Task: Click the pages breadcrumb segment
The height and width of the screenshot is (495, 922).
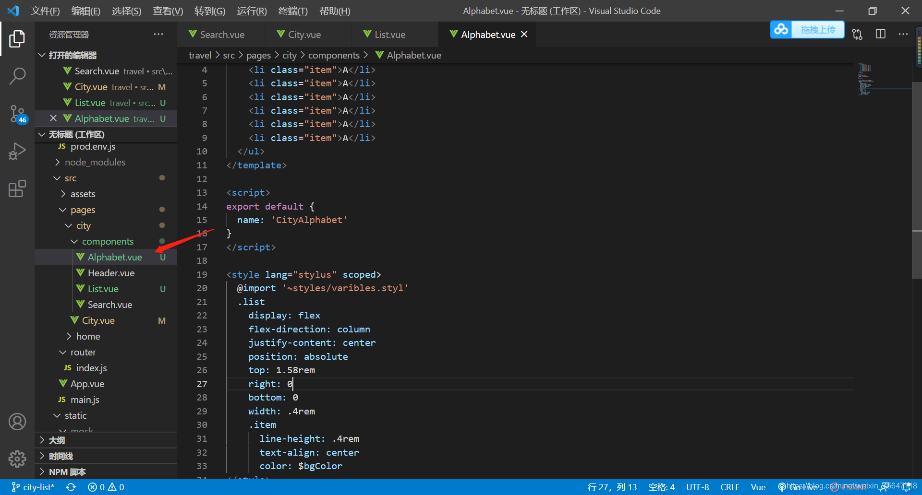Action: point(258,55)
